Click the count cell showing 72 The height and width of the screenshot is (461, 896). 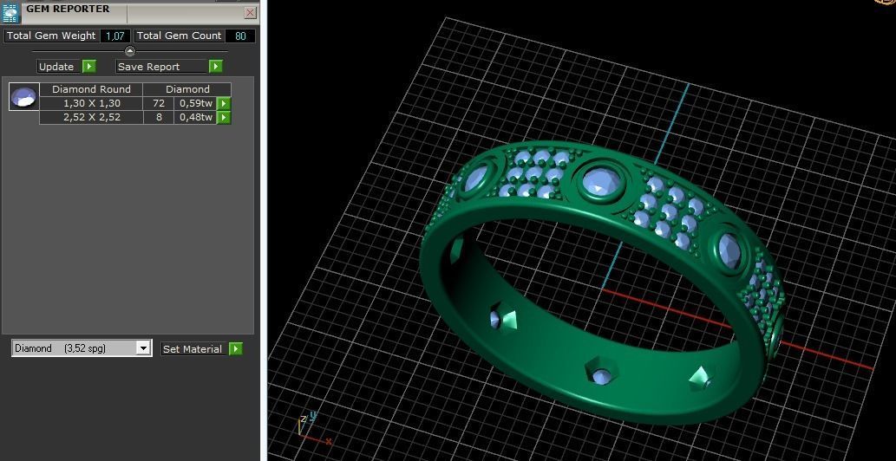(158, 103)
